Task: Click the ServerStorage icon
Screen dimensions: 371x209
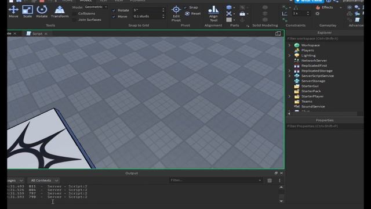Action: (297, 81)
